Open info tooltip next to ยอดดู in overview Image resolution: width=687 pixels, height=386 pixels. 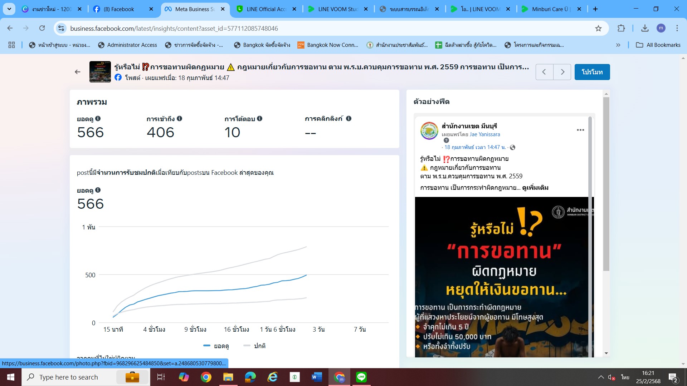point(98,119)
